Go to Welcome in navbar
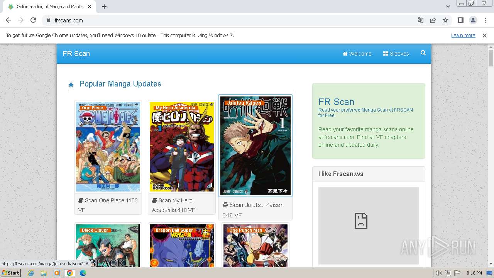 click(x=357, y=54)
